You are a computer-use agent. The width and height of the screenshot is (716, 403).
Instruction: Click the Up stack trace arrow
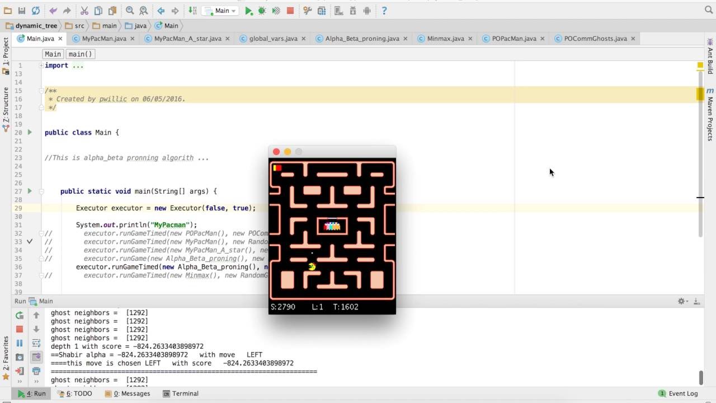point(36,316)
